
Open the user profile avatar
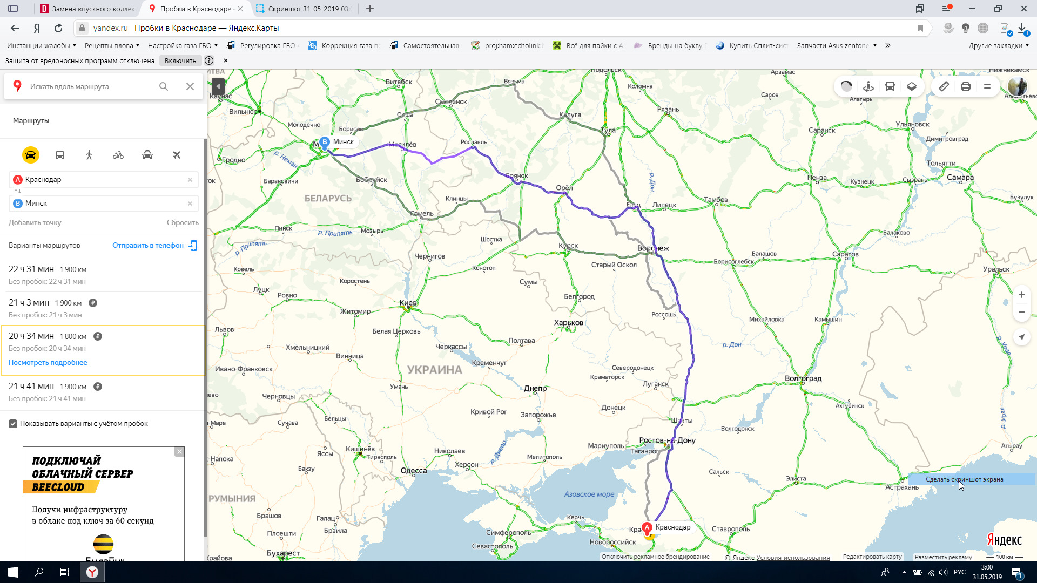tap(1018, 86)
